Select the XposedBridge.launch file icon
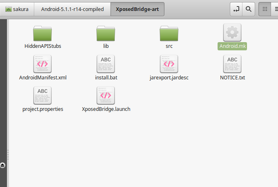 point(106,95)
